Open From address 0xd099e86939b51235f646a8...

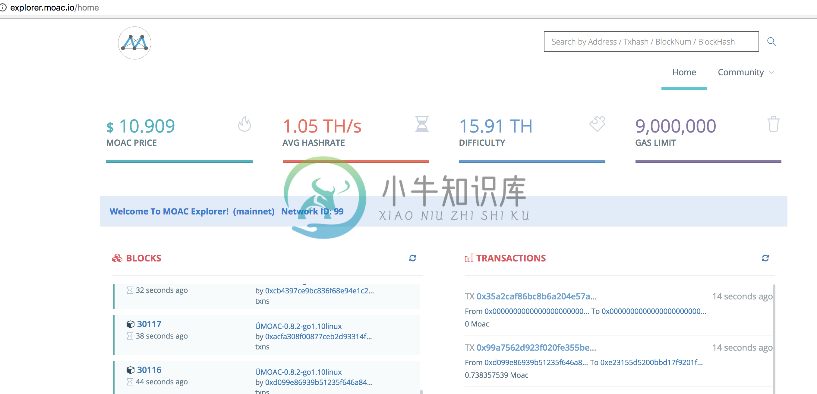[x=536, y=362]
